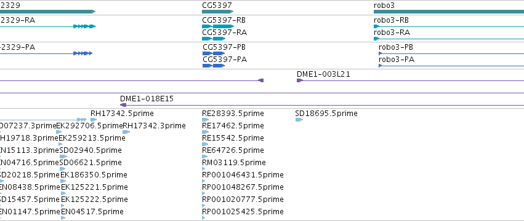Click the teal robo3 gene bar
The height and width of the screenshot is (221, 524).
tap(449, 12)
